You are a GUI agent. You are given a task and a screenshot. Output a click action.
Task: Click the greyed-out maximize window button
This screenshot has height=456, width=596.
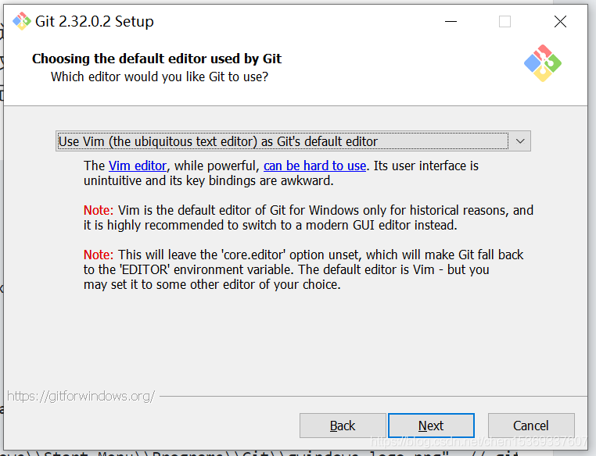(x=504, y=21)
